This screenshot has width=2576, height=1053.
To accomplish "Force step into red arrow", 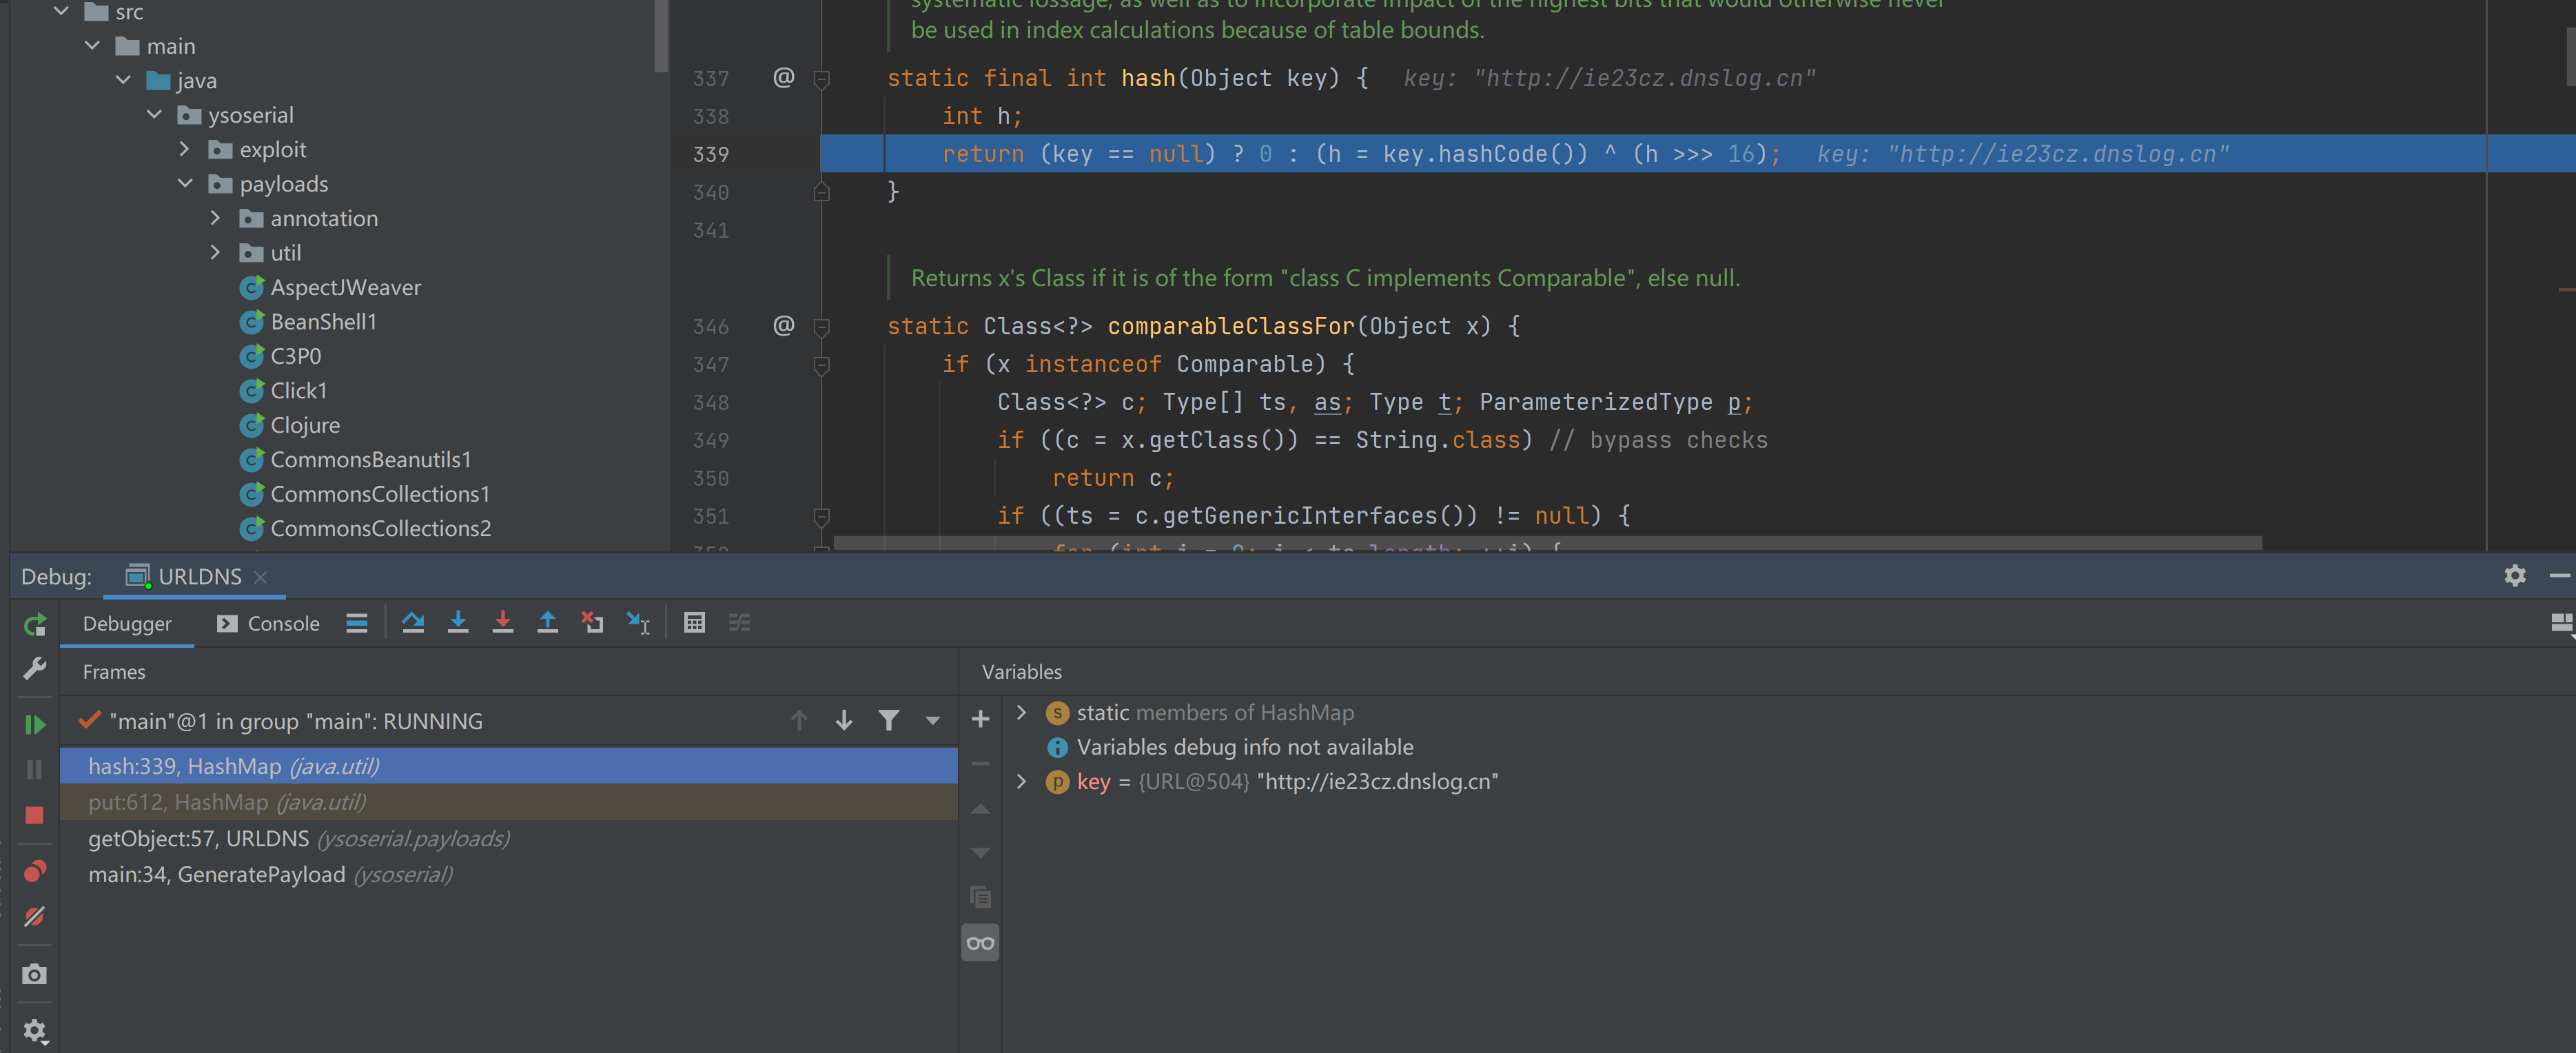I will coord(503,623).
